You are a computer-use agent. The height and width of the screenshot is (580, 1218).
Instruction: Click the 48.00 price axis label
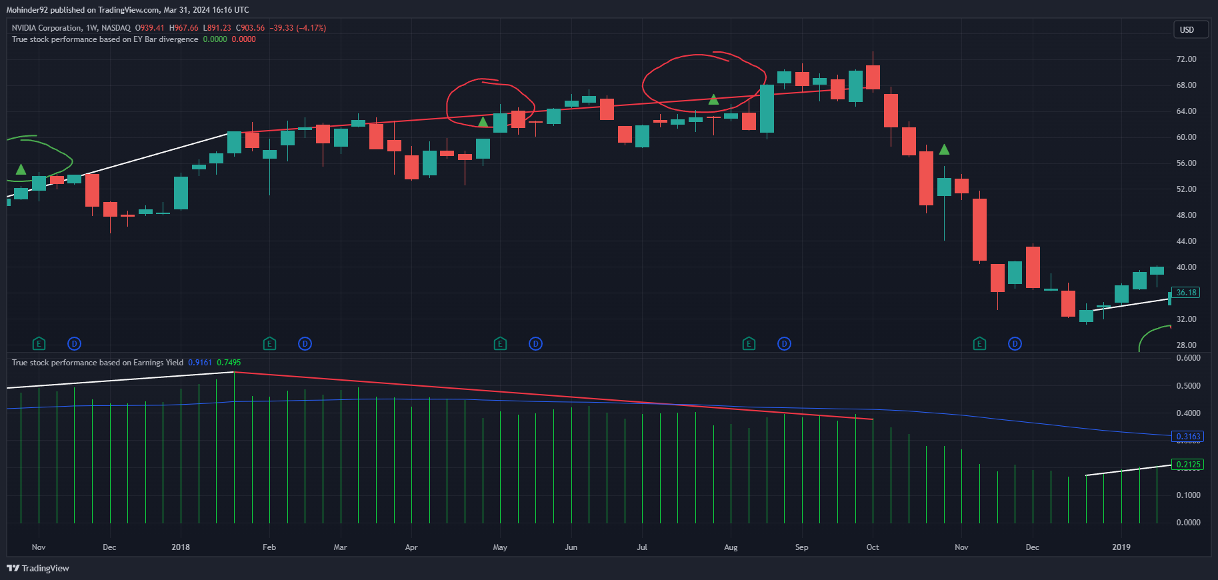(1186, 215)
